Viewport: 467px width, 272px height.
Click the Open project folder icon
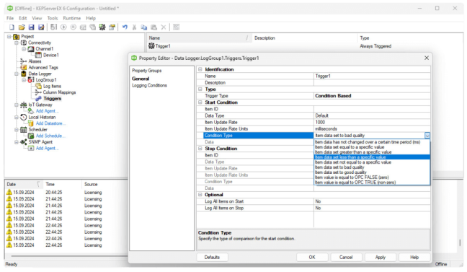pos(22,27)
